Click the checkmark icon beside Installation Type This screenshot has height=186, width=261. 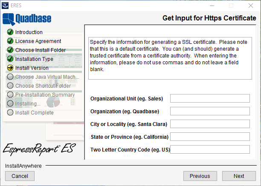[10, 59]
